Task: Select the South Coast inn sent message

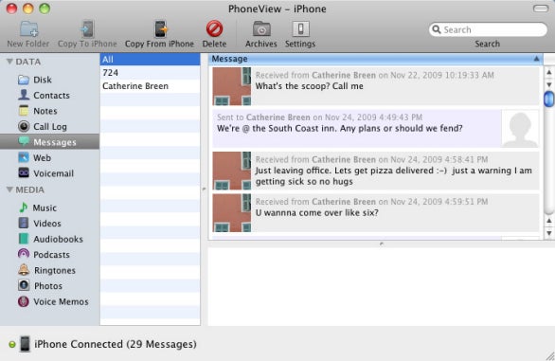Action: coord(376,129)
